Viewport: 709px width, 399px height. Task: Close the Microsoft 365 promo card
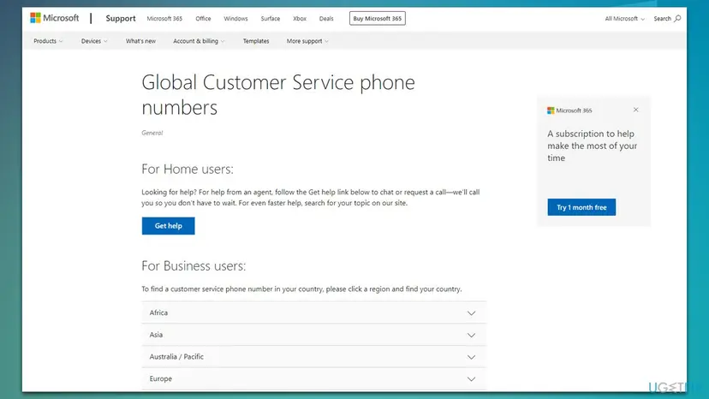635,110
